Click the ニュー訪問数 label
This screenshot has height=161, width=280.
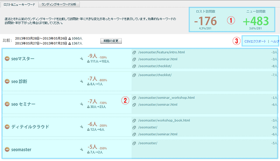pos(256,12)
